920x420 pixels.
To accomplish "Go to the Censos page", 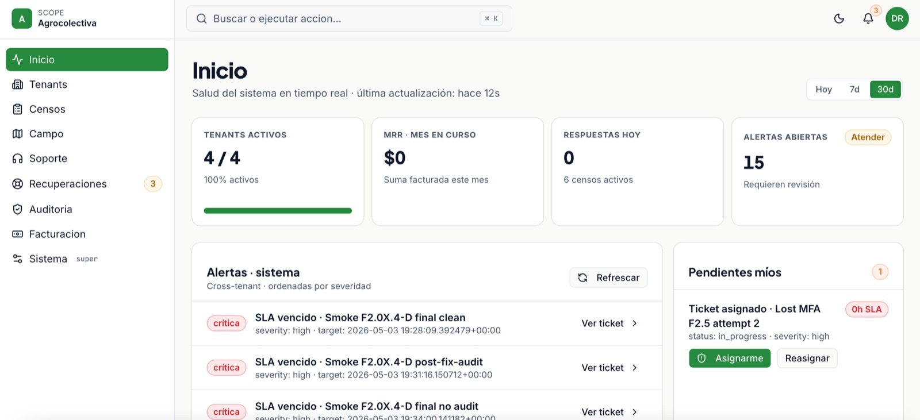I will coord(87,109).
